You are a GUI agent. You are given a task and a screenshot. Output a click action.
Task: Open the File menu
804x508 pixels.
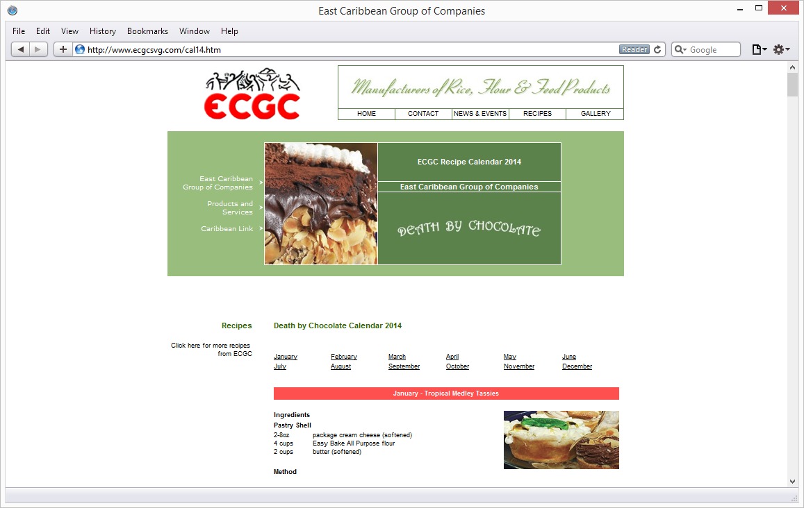pos(19,31)
